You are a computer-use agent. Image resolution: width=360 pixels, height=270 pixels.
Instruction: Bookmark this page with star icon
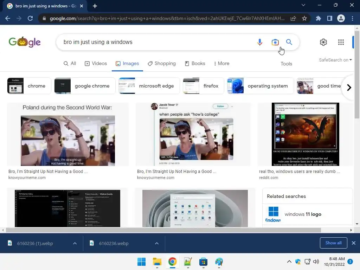click(304, 18)
